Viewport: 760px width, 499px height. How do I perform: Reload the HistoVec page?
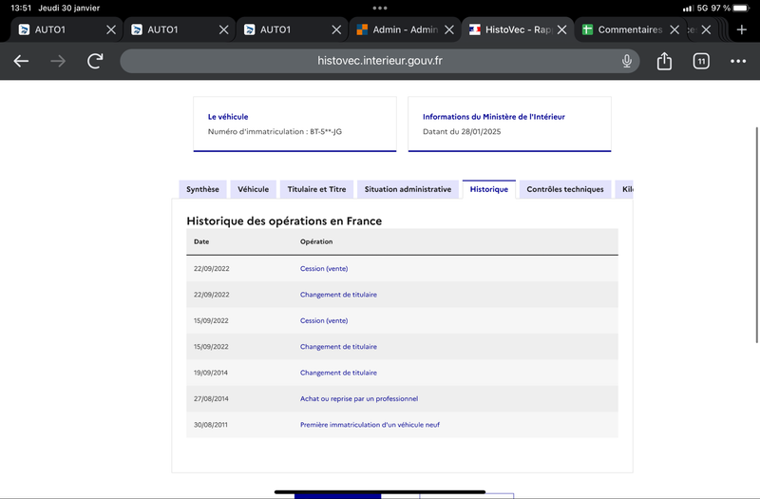(x=95, y=61)
